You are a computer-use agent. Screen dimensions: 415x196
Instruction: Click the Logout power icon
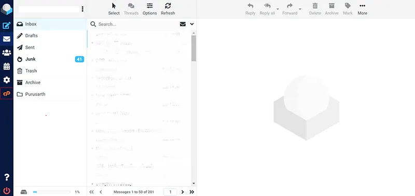click(x=7, y=191)
